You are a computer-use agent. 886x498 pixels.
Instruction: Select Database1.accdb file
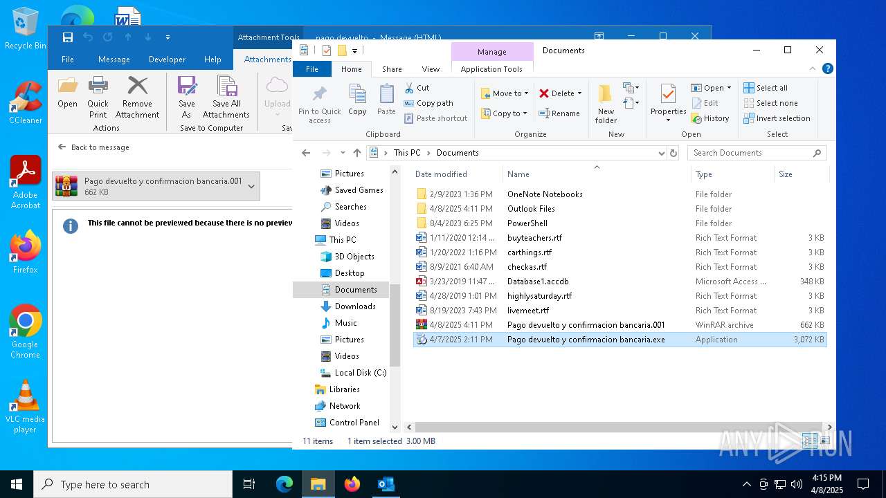(x=620, y=282)
